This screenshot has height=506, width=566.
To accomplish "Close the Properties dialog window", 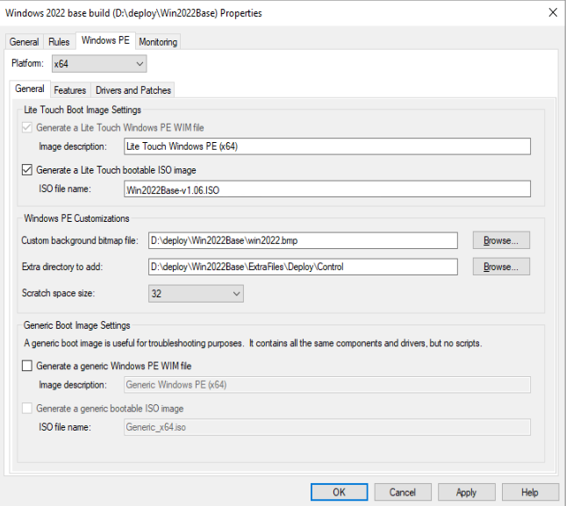I will pos(553,12).
